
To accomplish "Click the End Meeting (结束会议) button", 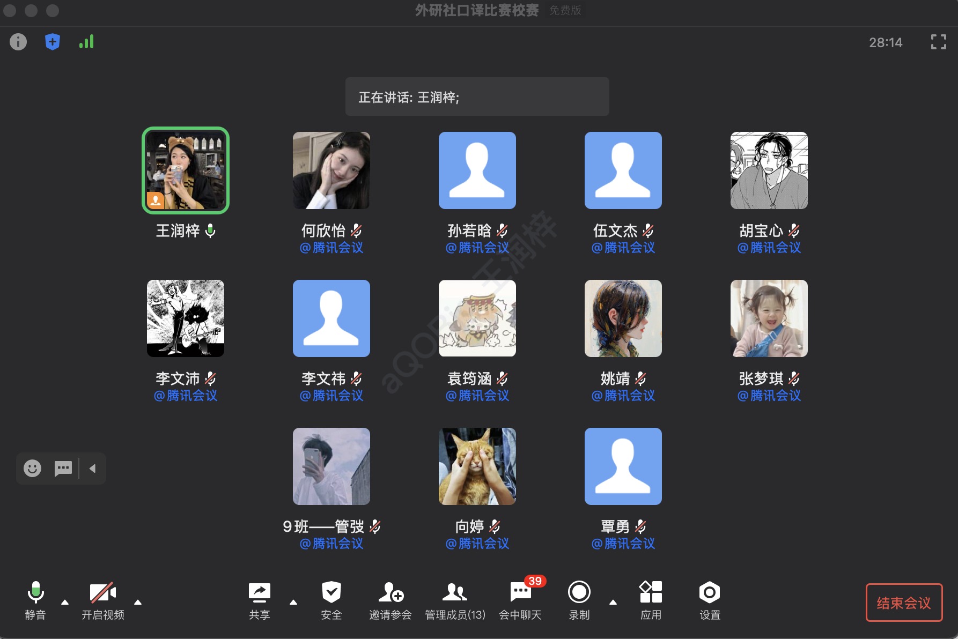I will point(904,603).
